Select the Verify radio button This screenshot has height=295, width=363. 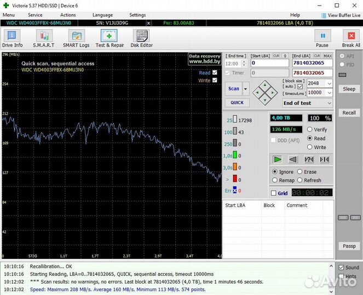point(310,129)
